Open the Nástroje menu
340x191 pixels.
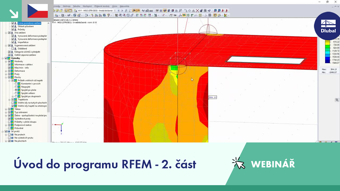(66, 6)
